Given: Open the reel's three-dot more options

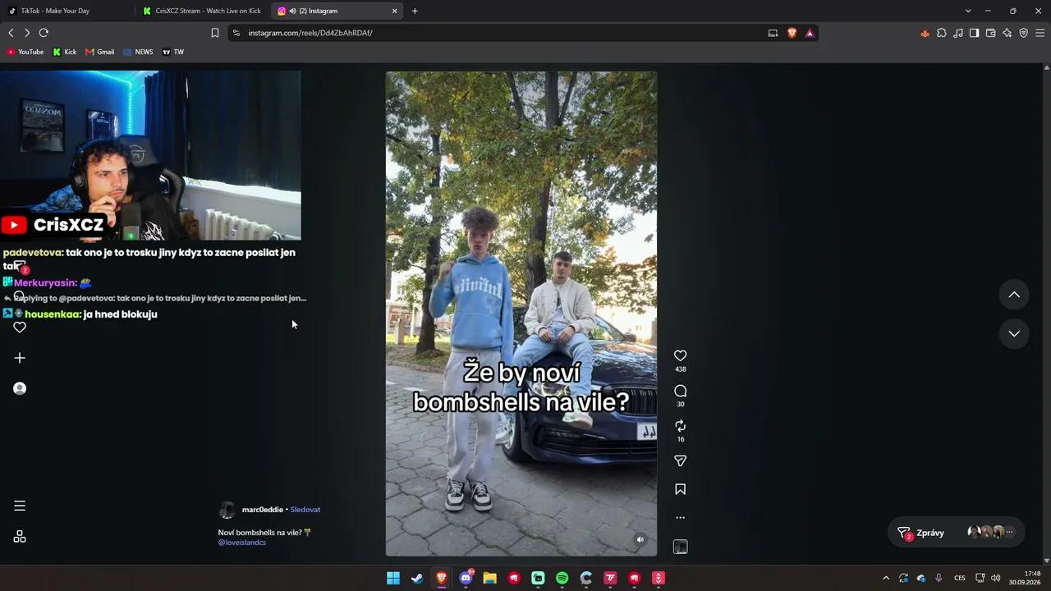Looking at the screenshot, I should click(680, 518).
